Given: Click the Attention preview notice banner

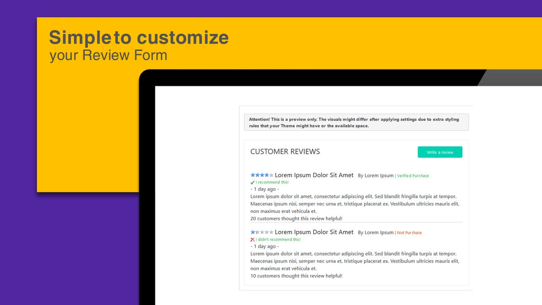Looking at the screenshot, I should (357, 122).
